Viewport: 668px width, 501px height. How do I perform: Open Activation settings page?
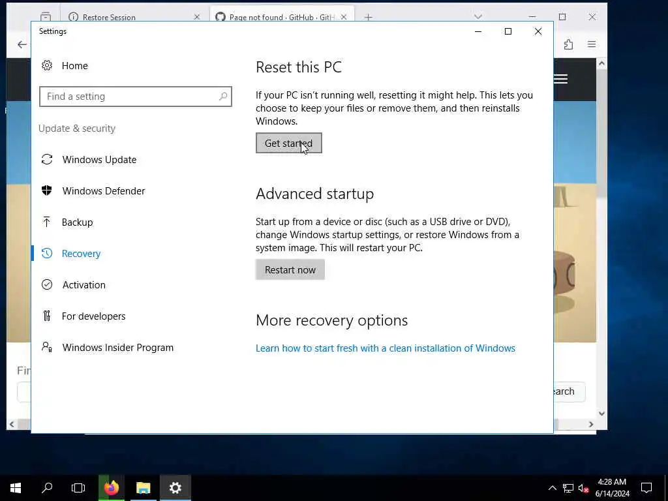tap(84, 284)
